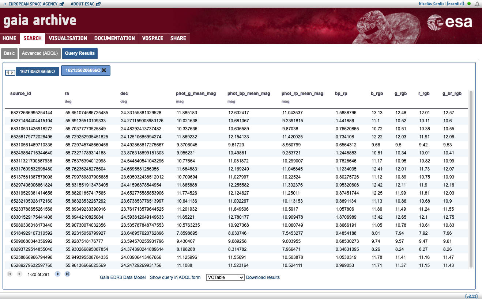482x299 pixels.
Task: Click the phot_rp_mean_mag column header
Action: click(302, 93)
